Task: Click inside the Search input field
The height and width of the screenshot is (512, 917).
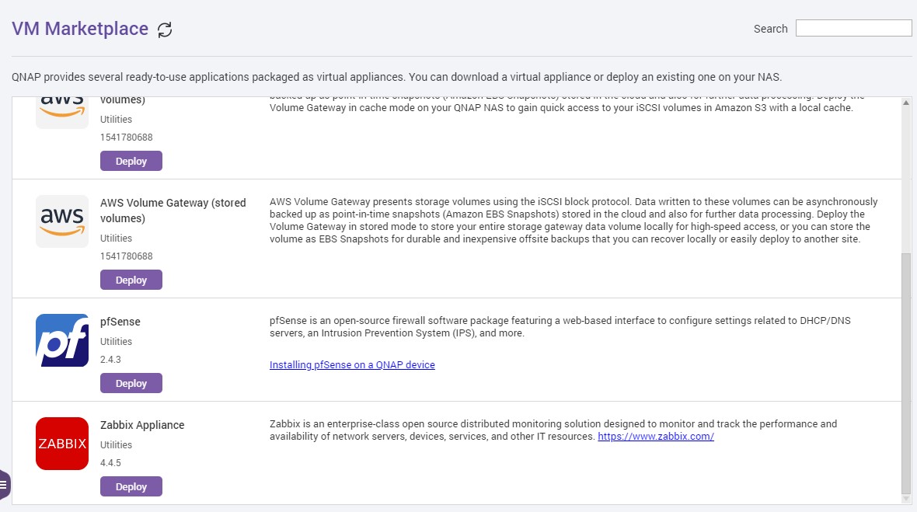Action: 853,27
